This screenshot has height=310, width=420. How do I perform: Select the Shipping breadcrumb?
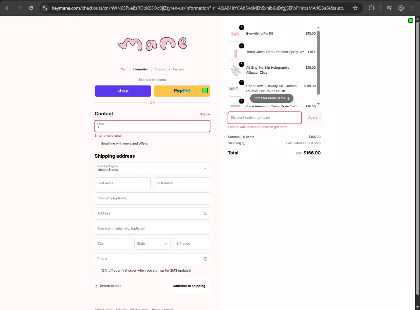(160, 69)
